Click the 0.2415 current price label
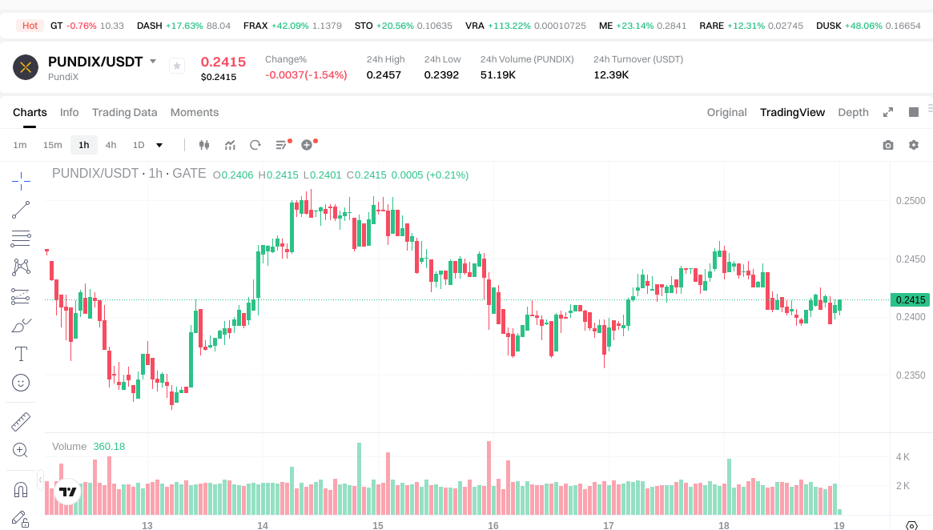 click(x=911, y=300)
